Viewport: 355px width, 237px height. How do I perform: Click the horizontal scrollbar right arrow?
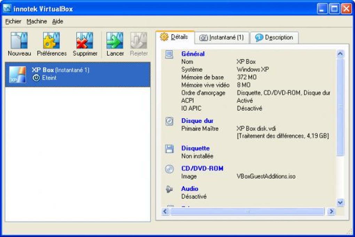pyautogui.click(x=331, y=211)
